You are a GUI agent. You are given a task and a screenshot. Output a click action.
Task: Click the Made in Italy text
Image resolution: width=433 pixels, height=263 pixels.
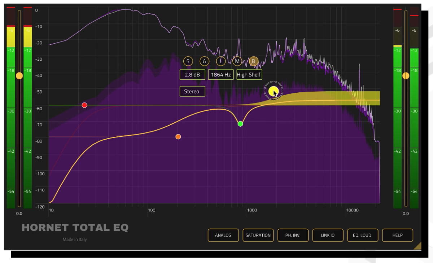(75, 240)
